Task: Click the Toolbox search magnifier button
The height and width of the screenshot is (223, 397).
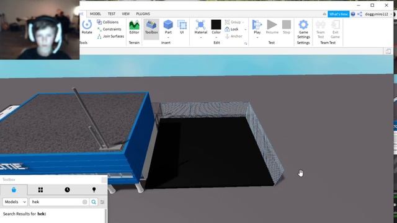Action: coord(94,202)
